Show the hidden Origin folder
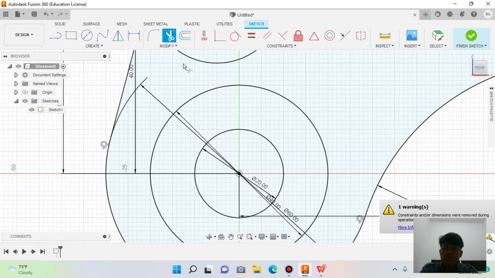Screen dimensions: 495x278 (25, 92)
